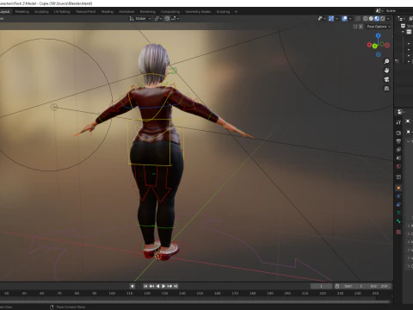Screen dimensions: 413x310
Task: Open the World properties tab
Action: (398, 166)
